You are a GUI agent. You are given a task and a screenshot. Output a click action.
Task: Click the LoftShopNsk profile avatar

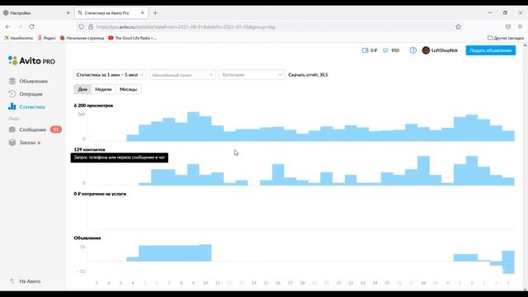(x=426, y=50)
